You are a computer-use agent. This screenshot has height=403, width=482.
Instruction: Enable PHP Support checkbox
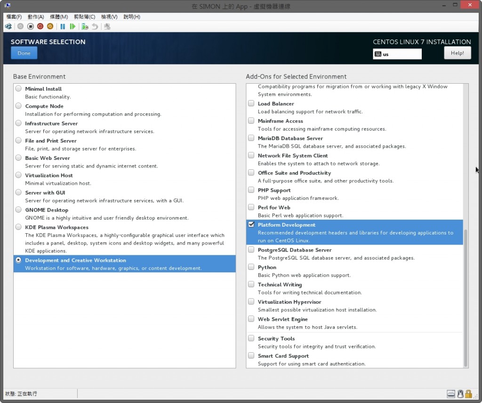coord(251,190)
